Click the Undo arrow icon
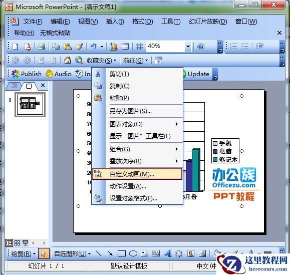Screen dimensions: 290x275 pos(94,47)
